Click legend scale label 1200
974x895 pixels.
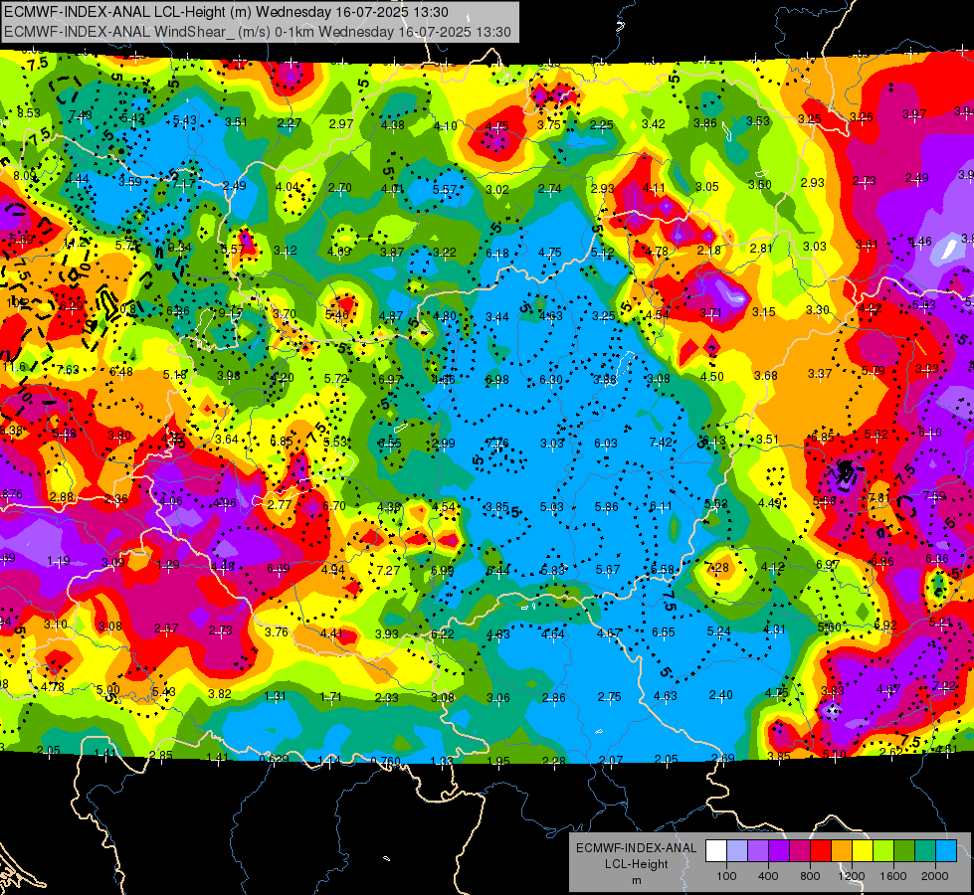click(851, 876)
